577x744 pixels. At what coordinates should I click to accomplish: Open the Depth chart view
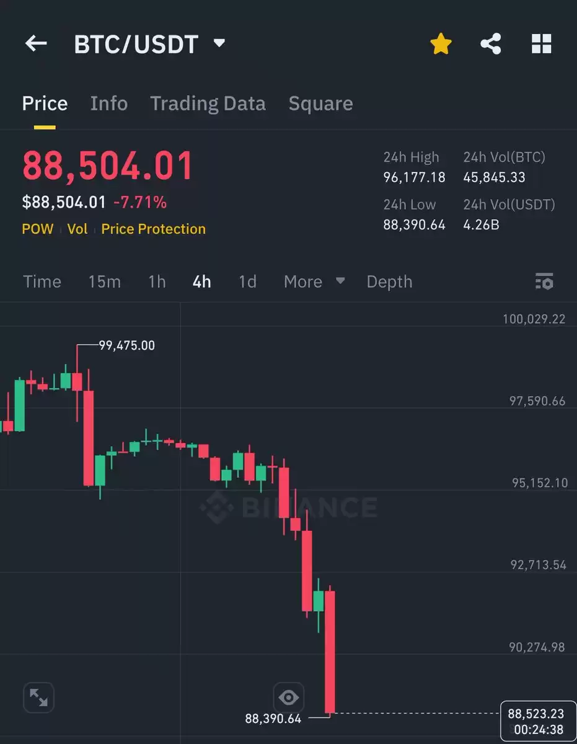pyautogui.click(x=389, y=282)
